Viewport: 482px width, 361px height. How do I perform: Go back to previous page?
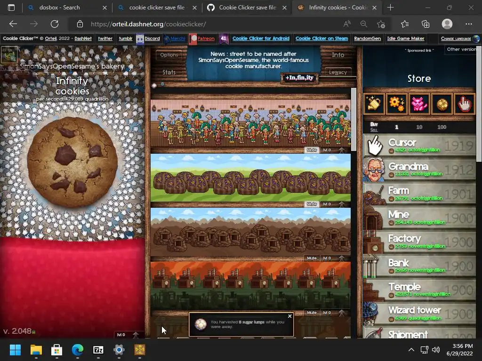click(x=13, y=24)
